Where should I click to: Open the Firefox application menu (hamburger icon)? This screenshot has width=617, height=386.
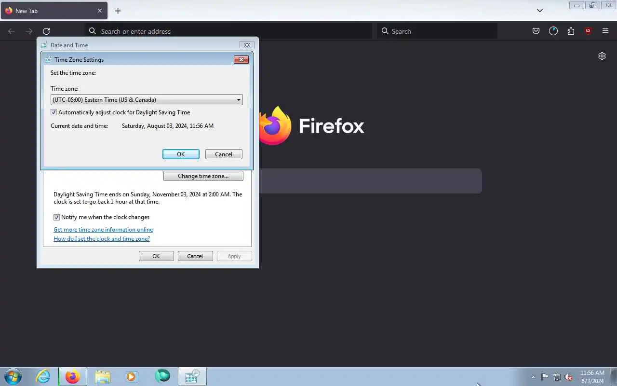point(605,31)
